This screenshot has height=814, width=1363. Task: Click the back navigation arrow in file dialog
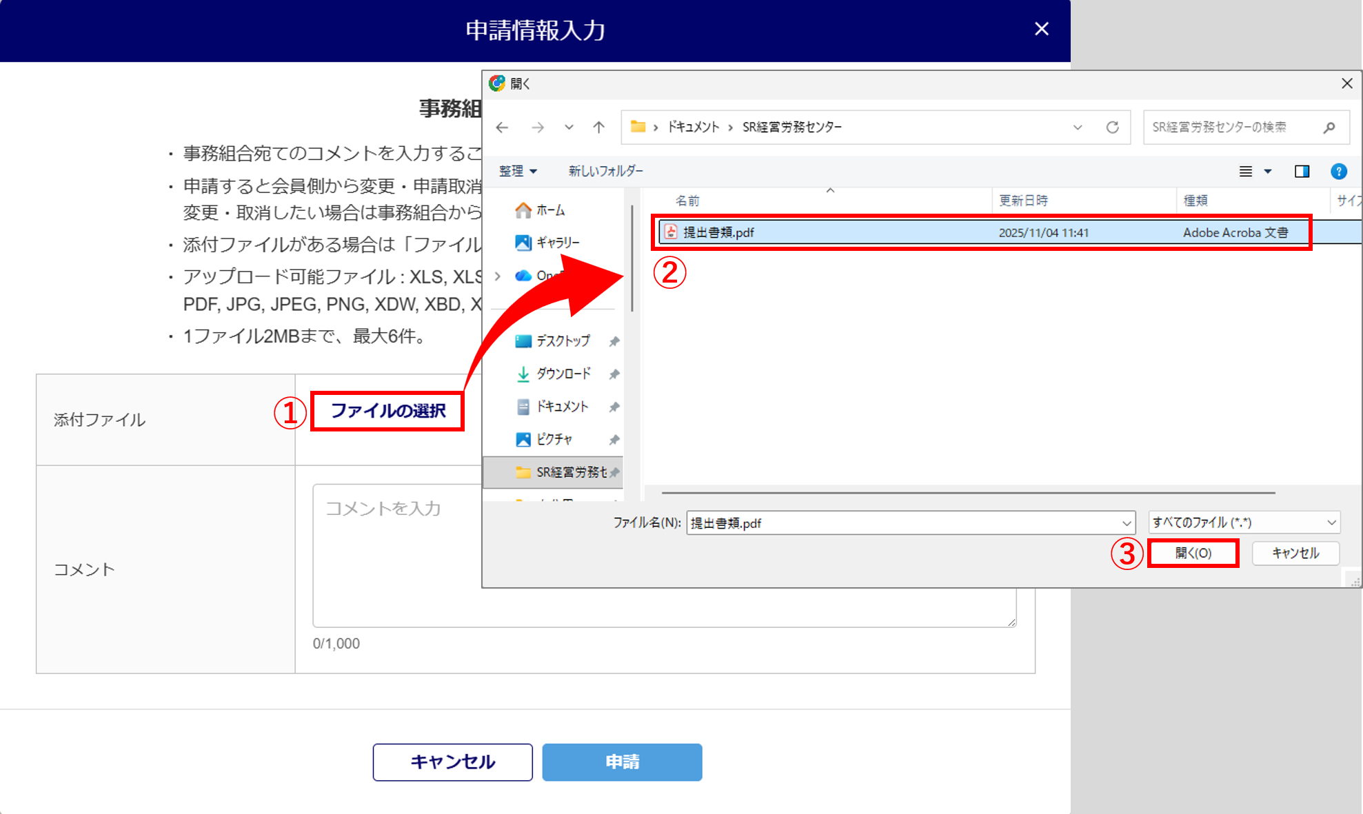tap(502, 128)
